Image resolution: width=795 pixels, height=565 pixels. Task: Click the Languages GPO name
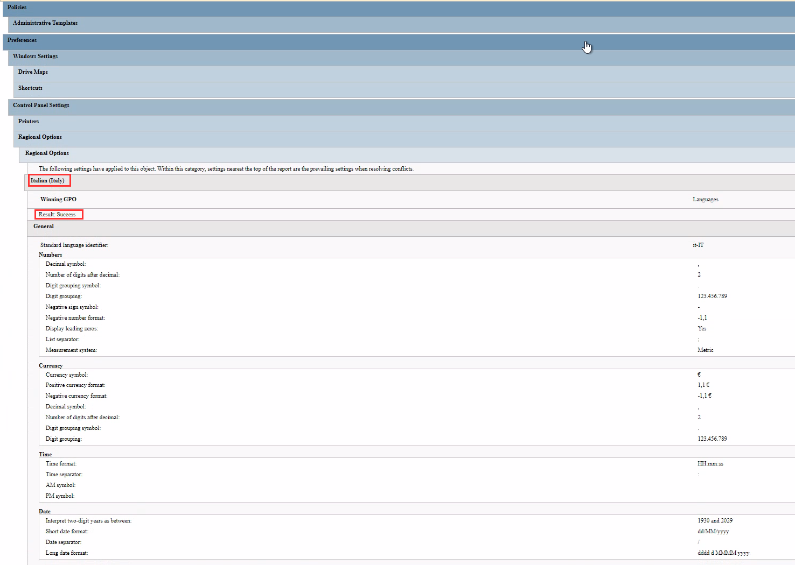705,200
